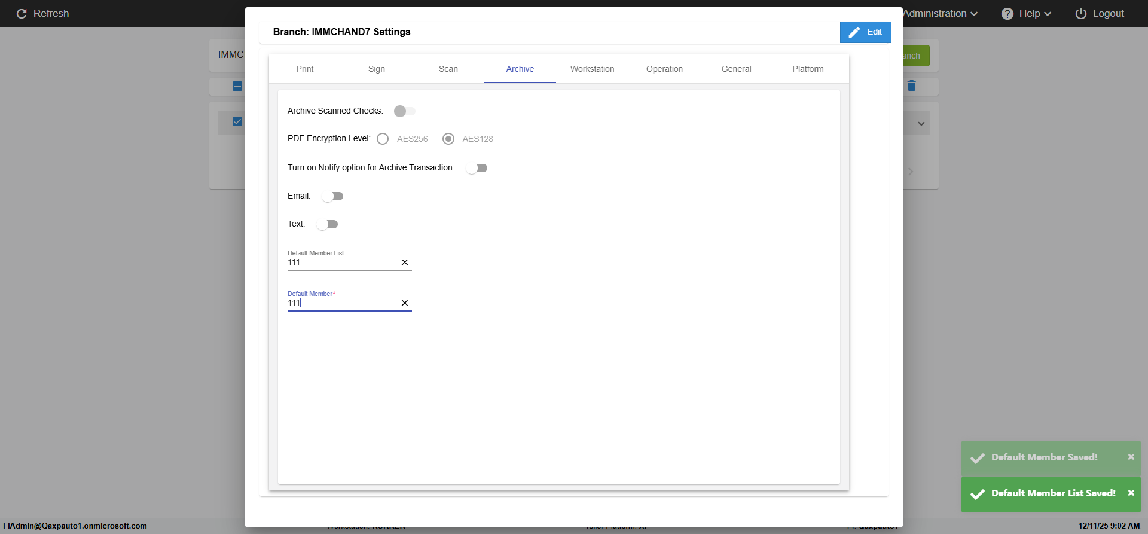Dismiss Default Member List Saved notification

1131,493
